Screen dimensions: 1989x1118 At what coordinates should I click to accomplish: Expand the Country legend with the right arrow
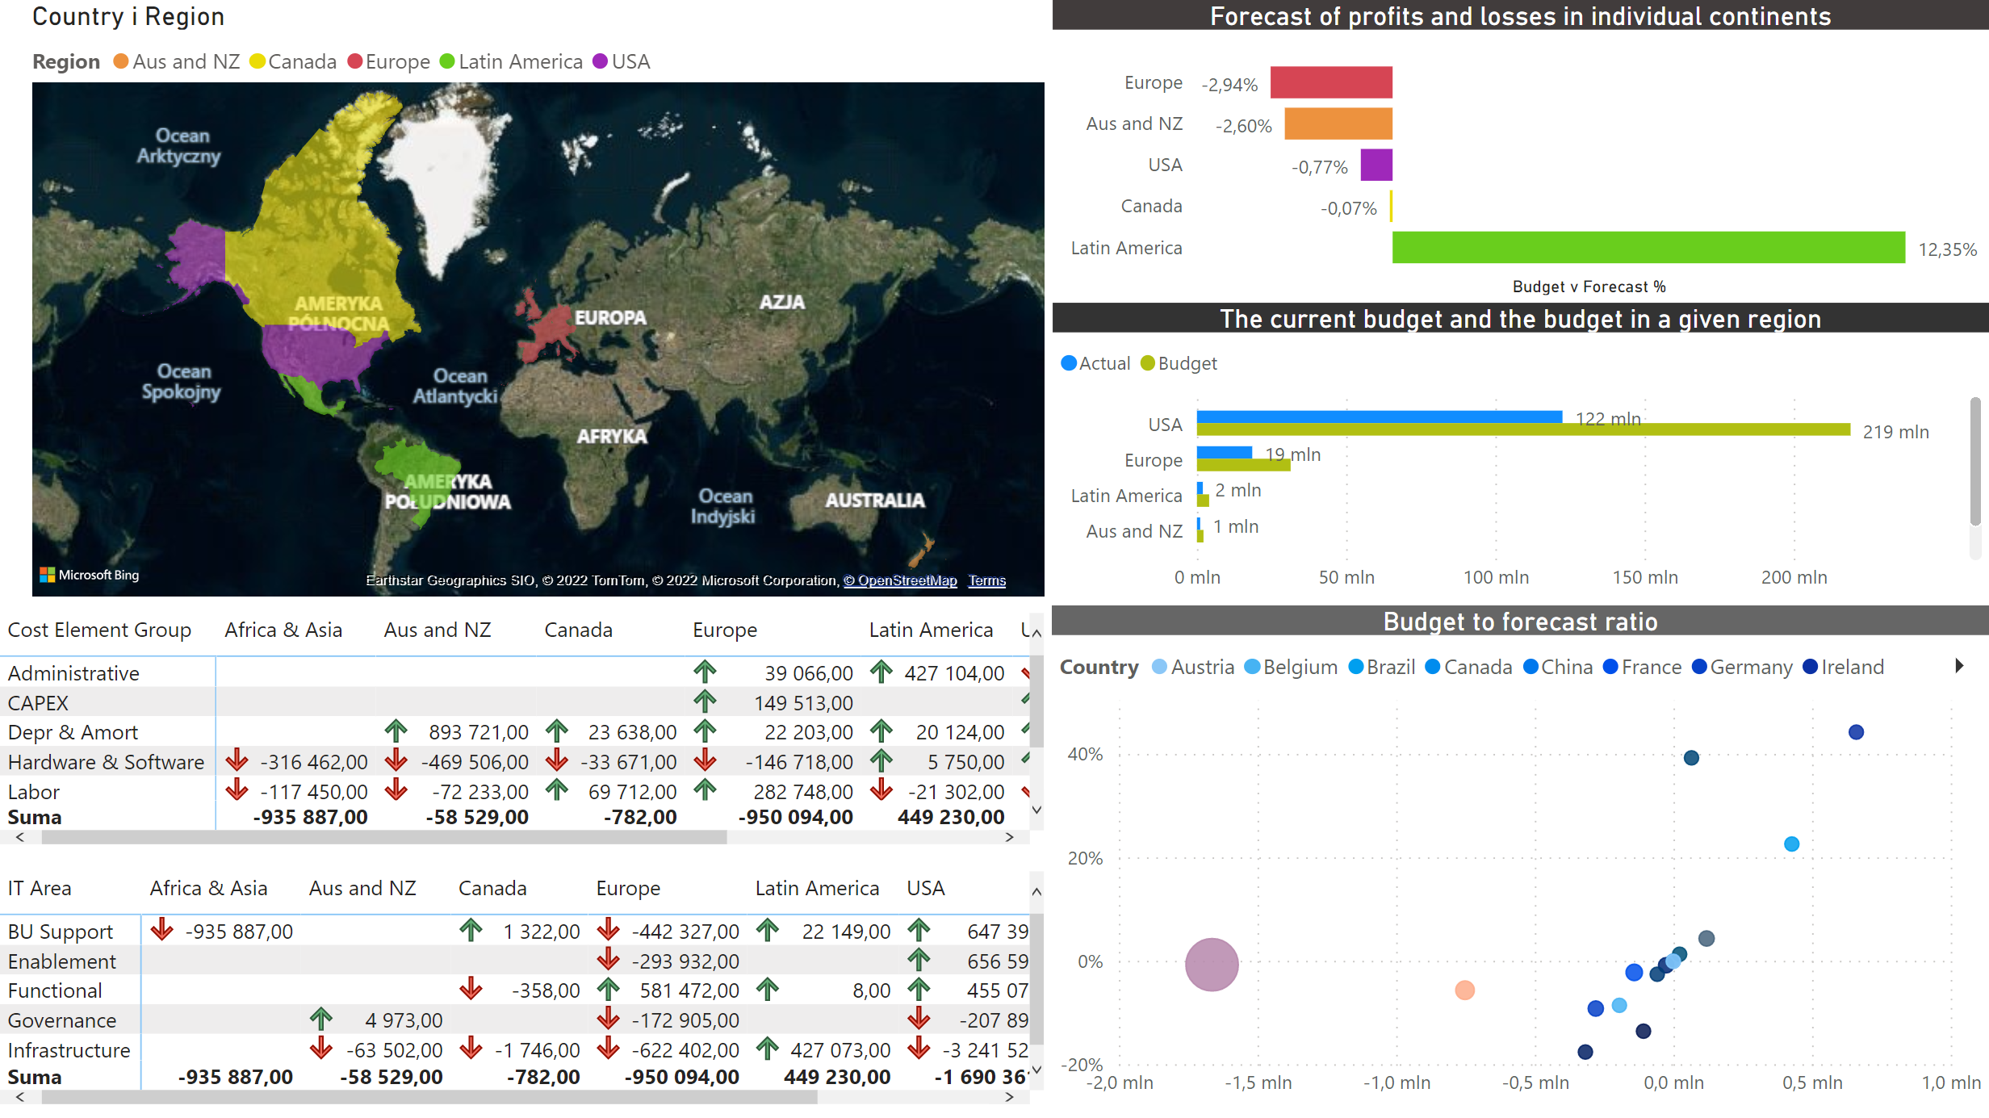coord(1959,665)
